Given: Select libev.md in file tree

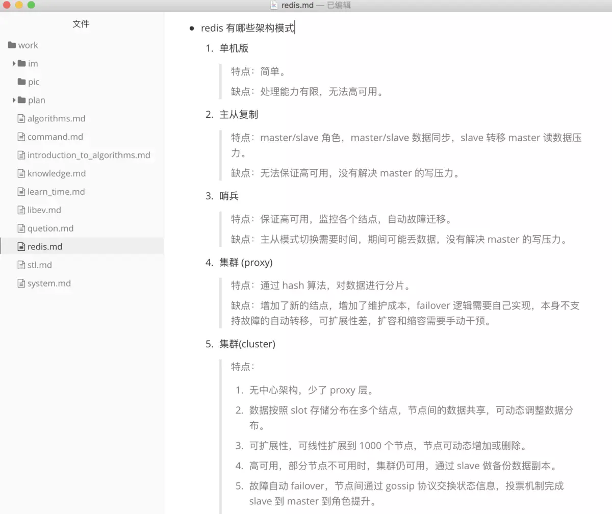Looking at the screenshot, I should pos(44,211).
